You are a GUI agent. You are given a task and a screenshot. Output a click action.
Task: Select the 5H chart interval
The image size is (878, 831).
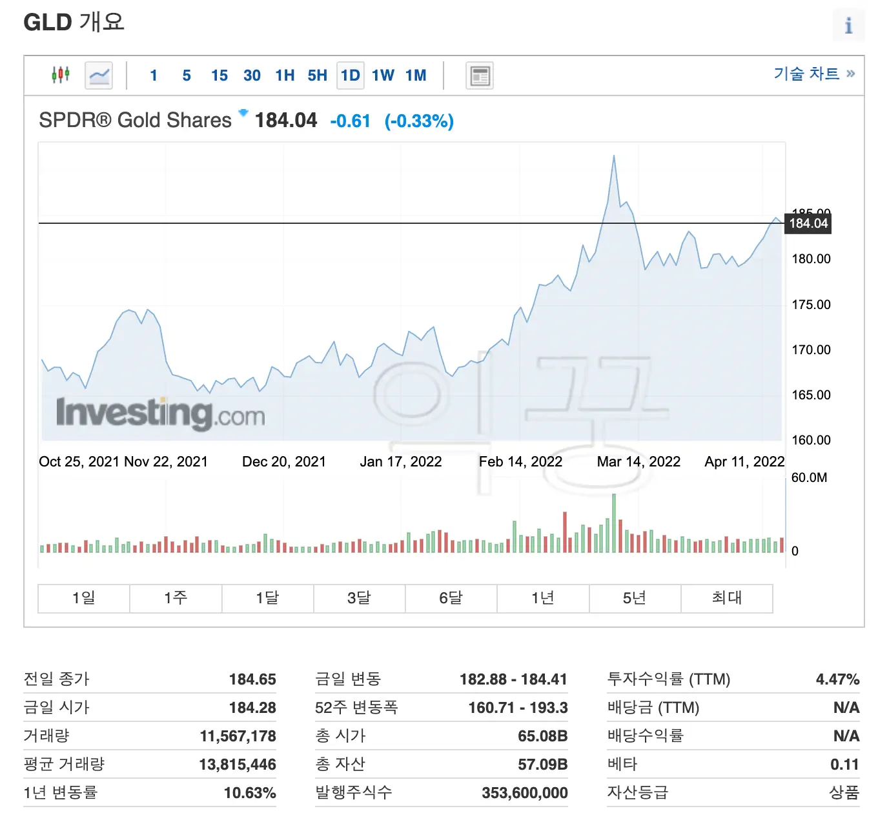click(x=317, y=75)
